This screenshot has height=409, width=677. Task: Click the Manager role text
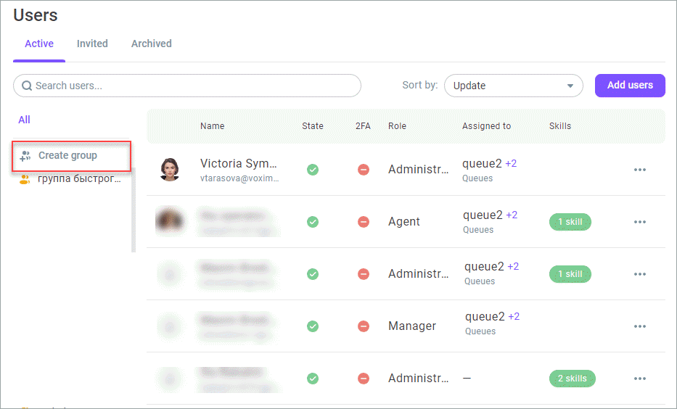pyautogui.click(x=412, y=326)
